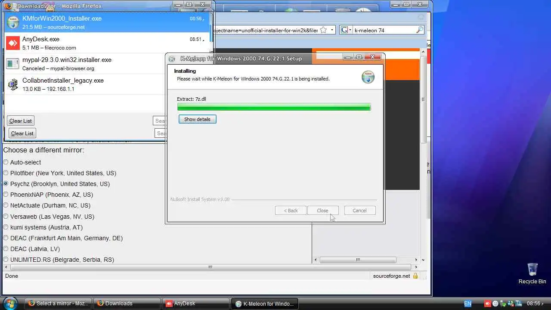Click right arrow of the Choose-a-mirror pane's horizontal scrollbar
This screenshot has height=310, width=551.
(x=416, y=267)
